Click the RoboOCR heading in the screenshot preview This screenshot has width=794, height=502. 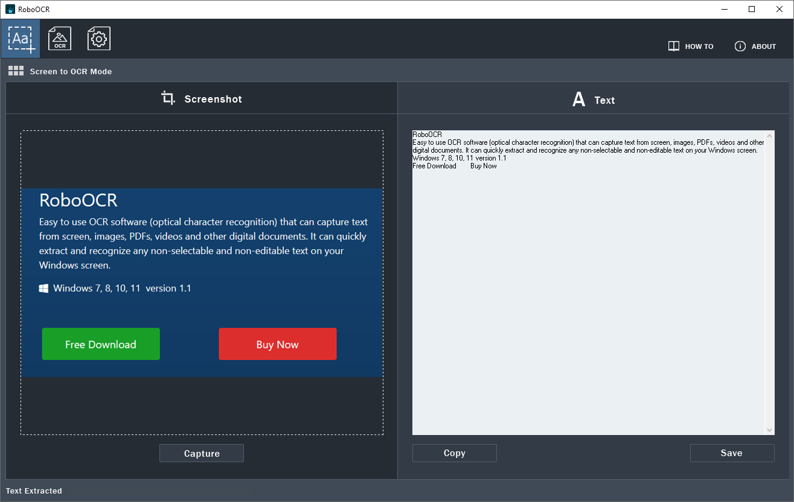pos(78,200)
